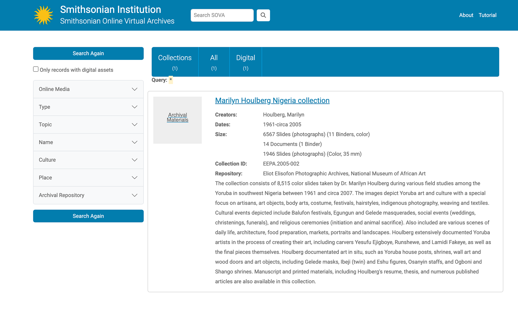
Task: Expand the Online Media filter
Action: (x=88, y=89)
